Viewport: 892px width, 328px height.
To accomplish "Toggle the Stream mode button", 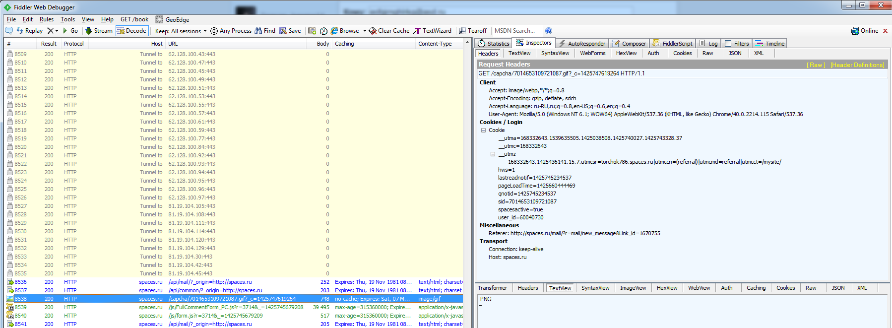I will [x=99, y=31].
